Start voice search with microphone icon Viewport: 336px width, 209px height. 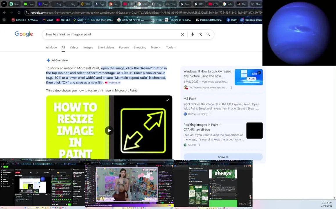pyautogui.click(x=192, y=35)
